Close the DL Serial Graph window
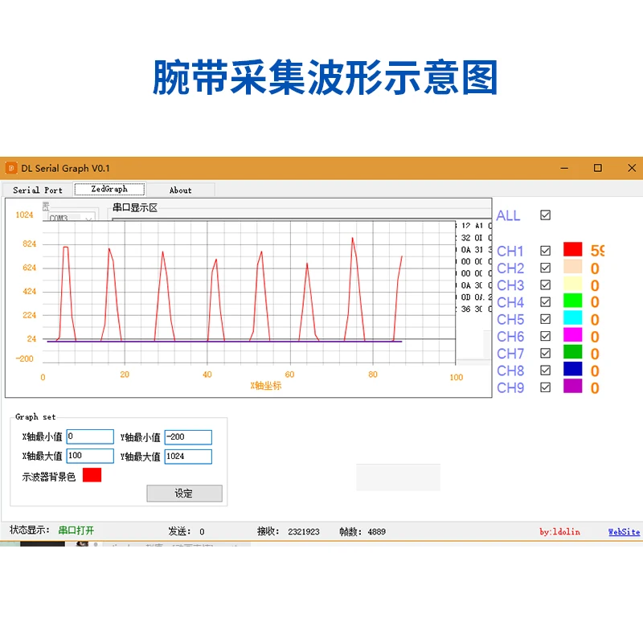The image size is (643, 643). [x=632, y=168]
